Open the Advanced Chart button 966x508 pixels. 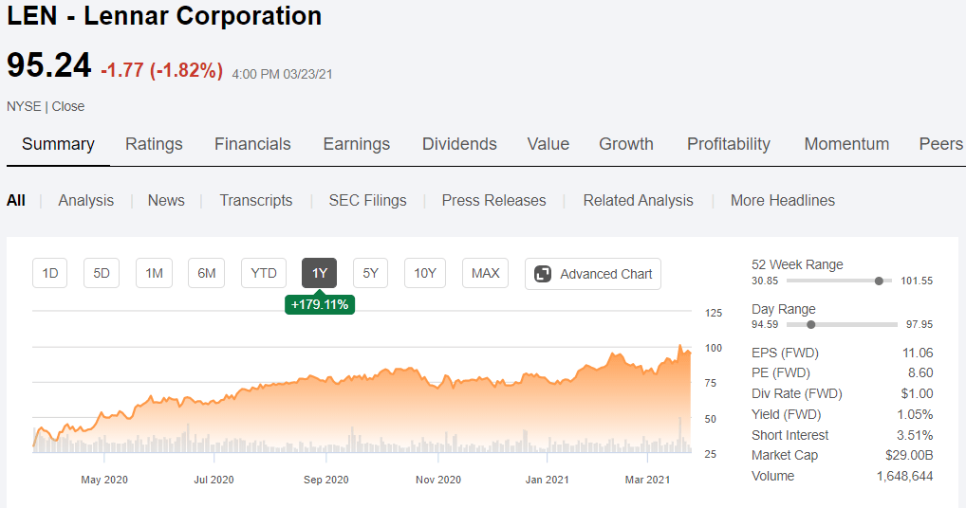593,274
